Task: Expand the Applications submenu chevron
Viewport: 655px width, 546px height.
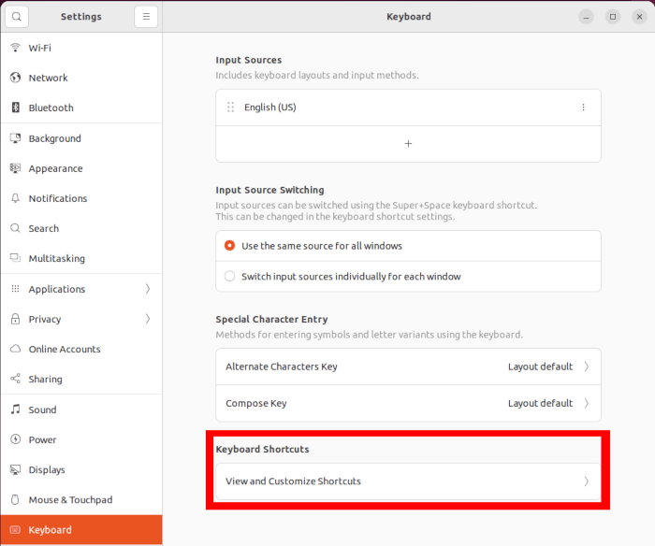Action: tap(148, 289)
